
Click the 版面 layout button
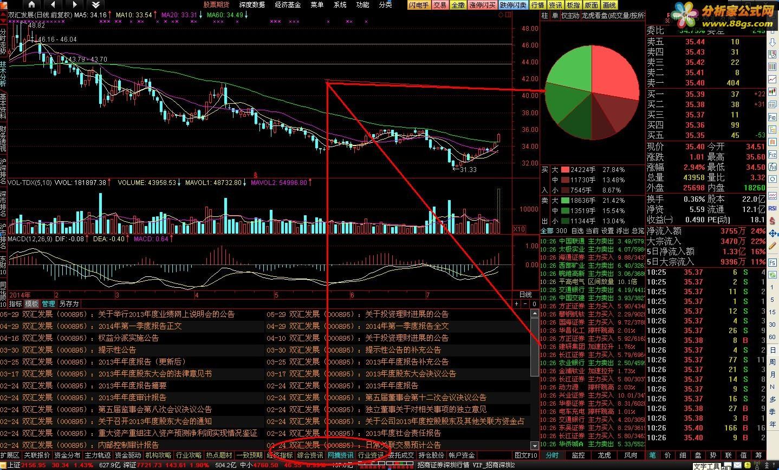[x=592, y=5]
